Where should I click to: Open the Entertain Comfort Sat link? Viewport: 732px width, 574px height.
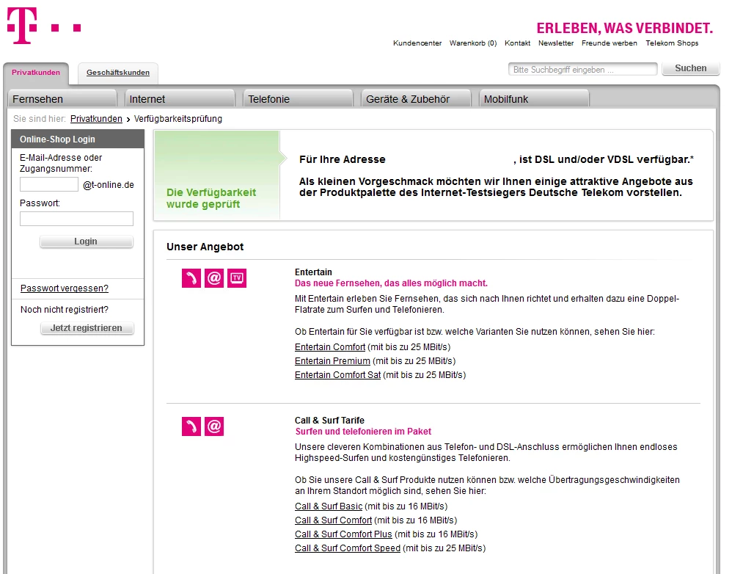pos(338,375)
